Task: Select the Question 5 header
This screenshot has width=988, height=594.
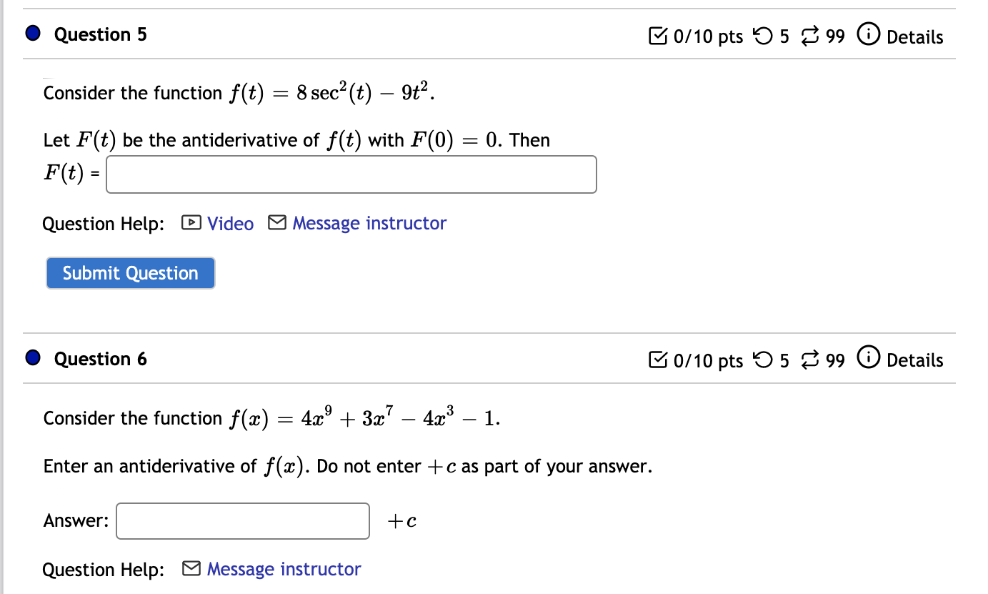Action: (100, 34)
